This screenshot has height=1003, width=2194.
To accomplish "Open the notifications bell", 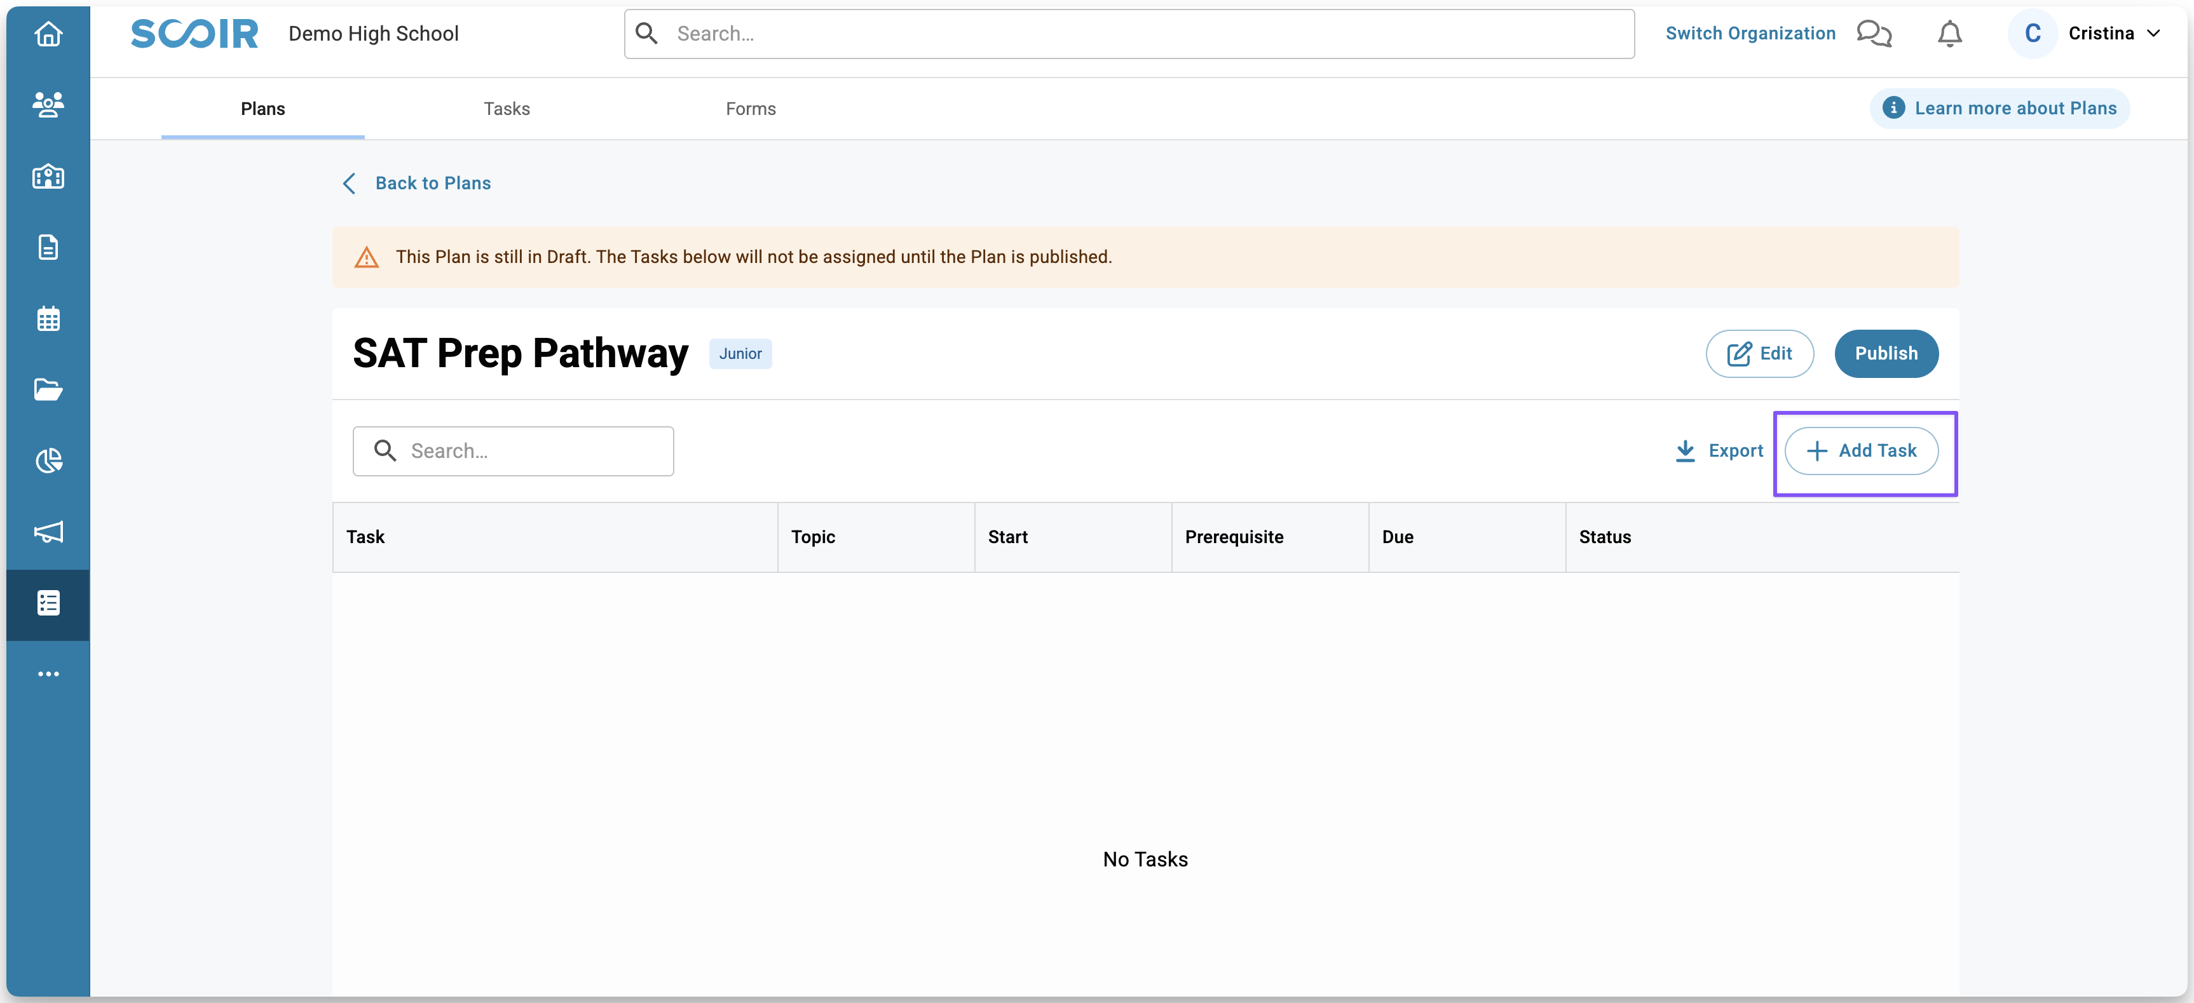I will (1949, 34).
